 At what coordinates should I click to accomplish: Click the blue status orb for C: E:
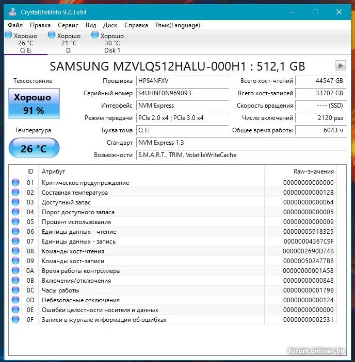pos(8,35)
